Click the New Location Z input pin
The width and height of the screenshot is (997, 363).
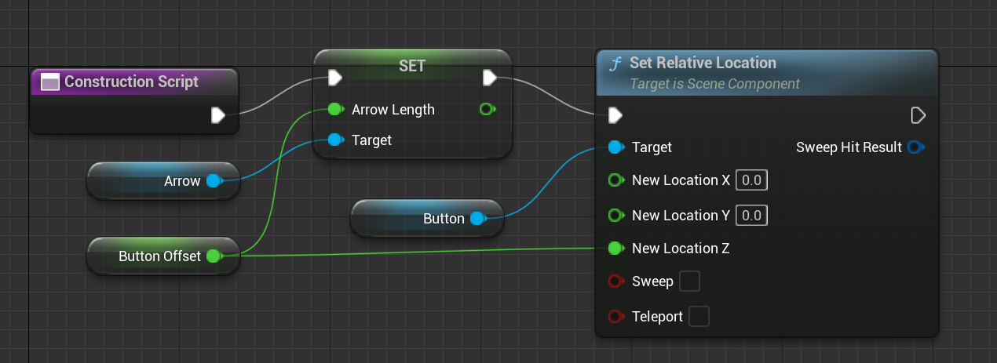[x=616, y=249]
